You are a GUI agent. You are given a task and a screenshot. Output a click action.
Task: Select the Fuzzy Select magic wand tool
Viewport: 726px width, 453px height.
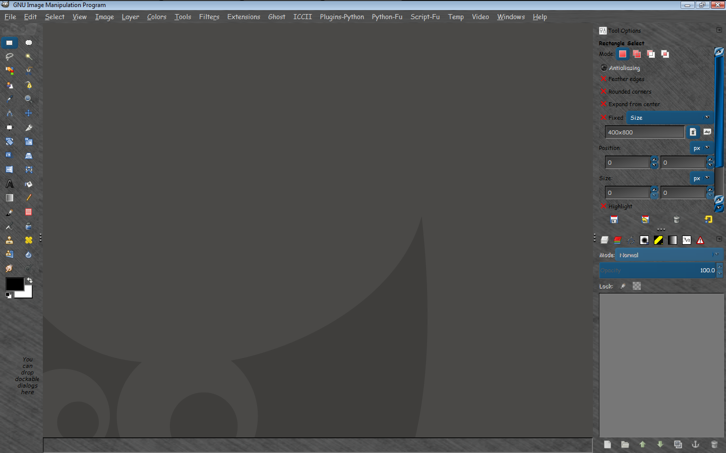[x=29, y=57]
